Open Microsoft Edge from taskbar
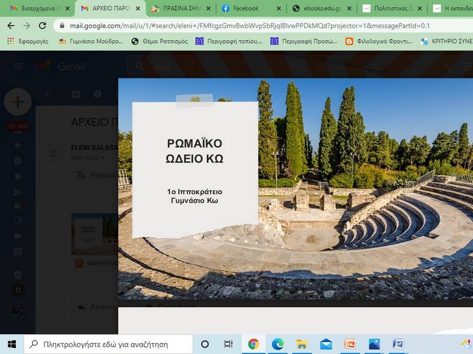Image resolution: width=473 pixels, height=354 pixels. click(277, 344)
